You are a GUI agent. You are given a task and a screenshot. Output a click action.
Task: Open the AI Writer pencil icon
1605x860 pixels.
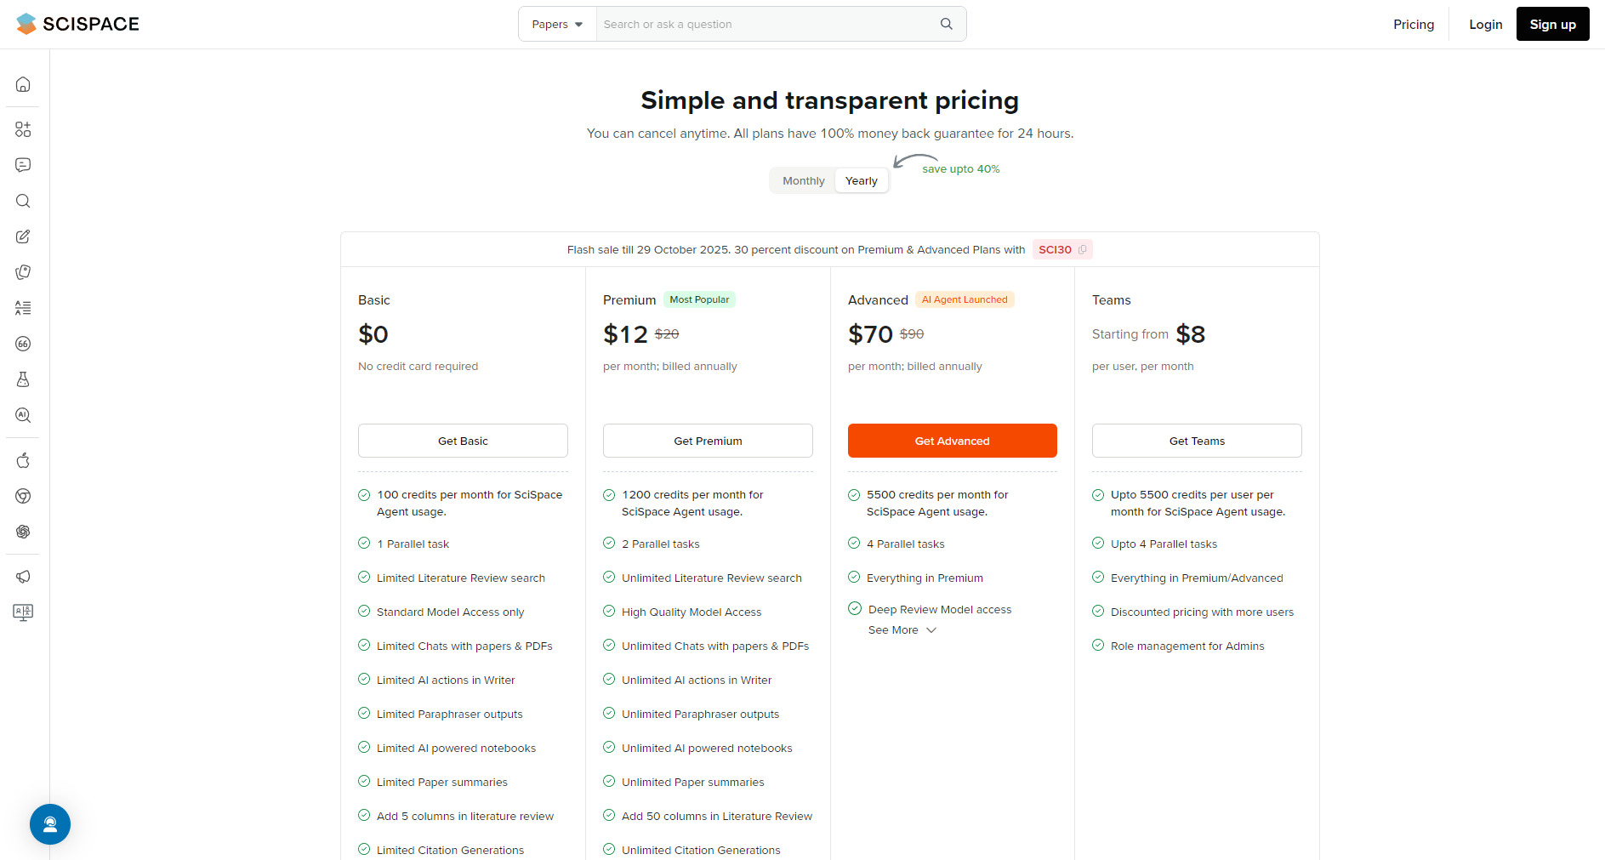(23, 236)
